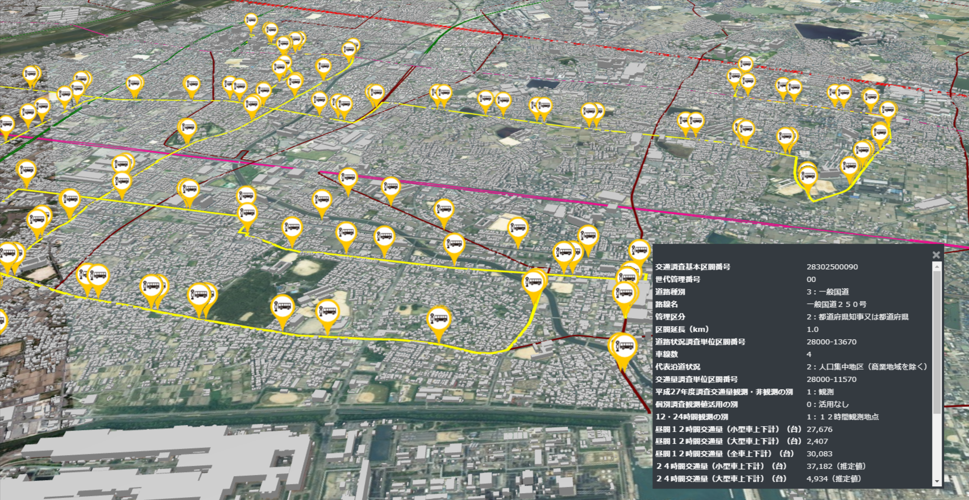The image size is (969, 500).
Task: Click the 昼間１２時間交通量（大型車上下計）（台） label
Action: (729, 441)
